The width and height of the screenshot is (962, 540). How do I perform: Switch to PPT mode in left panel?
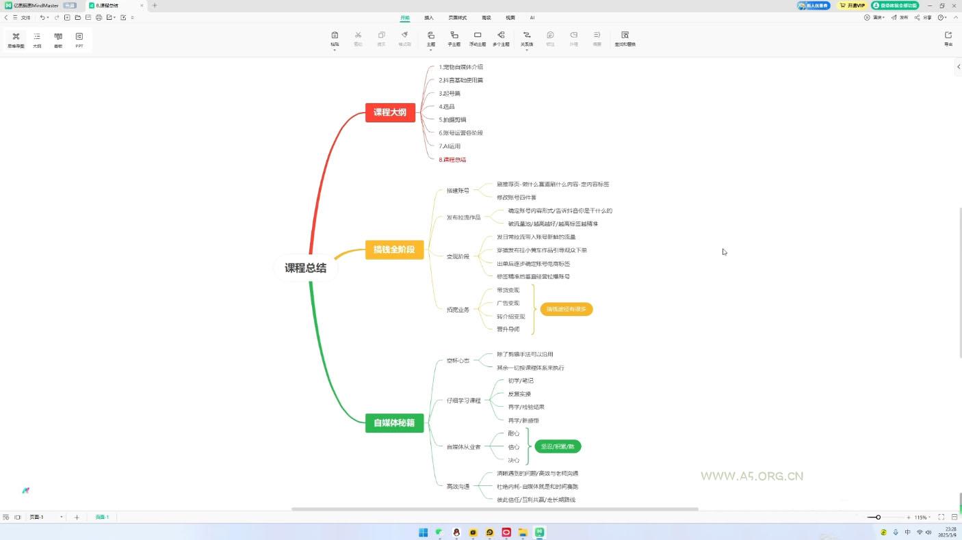[79, 38]
